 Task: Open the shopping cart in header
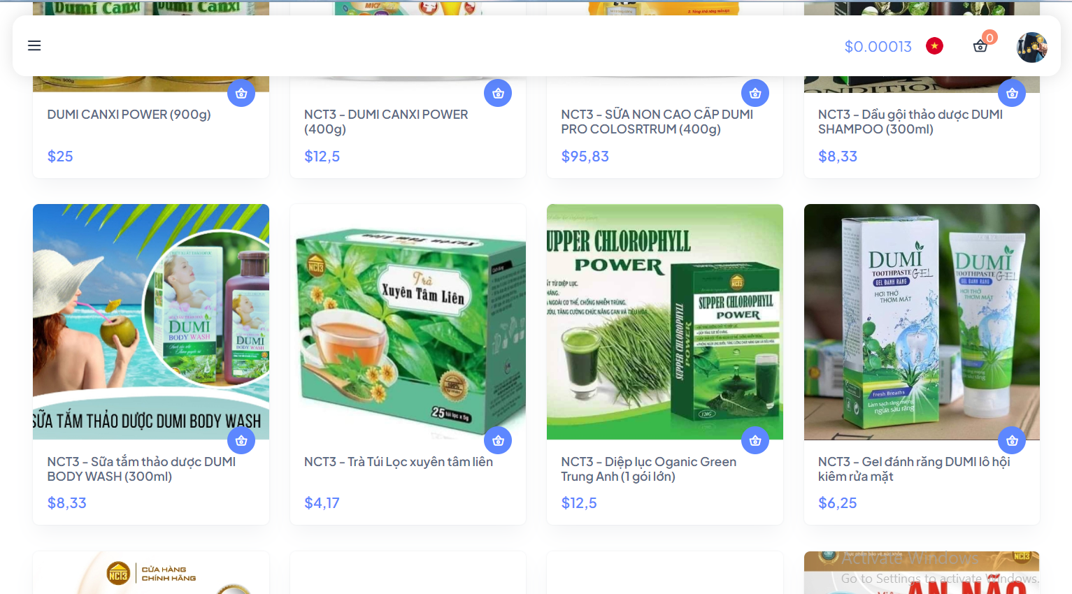click(980, 46)
